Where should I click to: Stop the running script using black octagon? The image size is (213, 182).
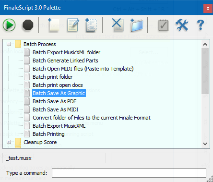28,25
